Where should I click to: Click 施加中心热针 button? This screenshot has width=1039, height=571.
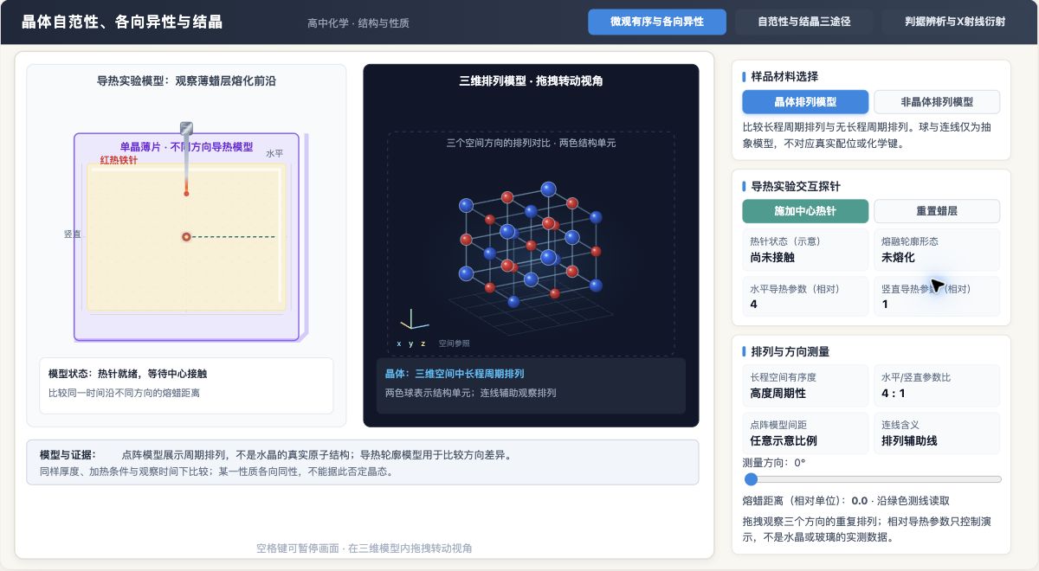pyautogui.click(x=805, y=211)
